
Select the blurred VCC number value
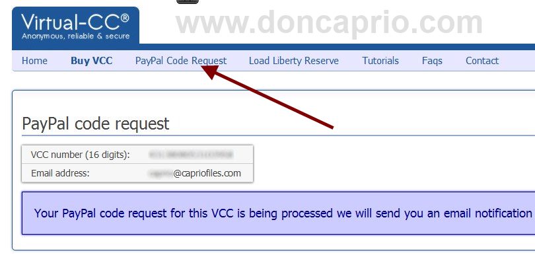(191, 155)
